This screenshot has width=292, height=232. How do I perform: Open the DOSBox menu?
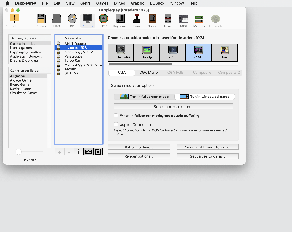(x=157, y=3)
